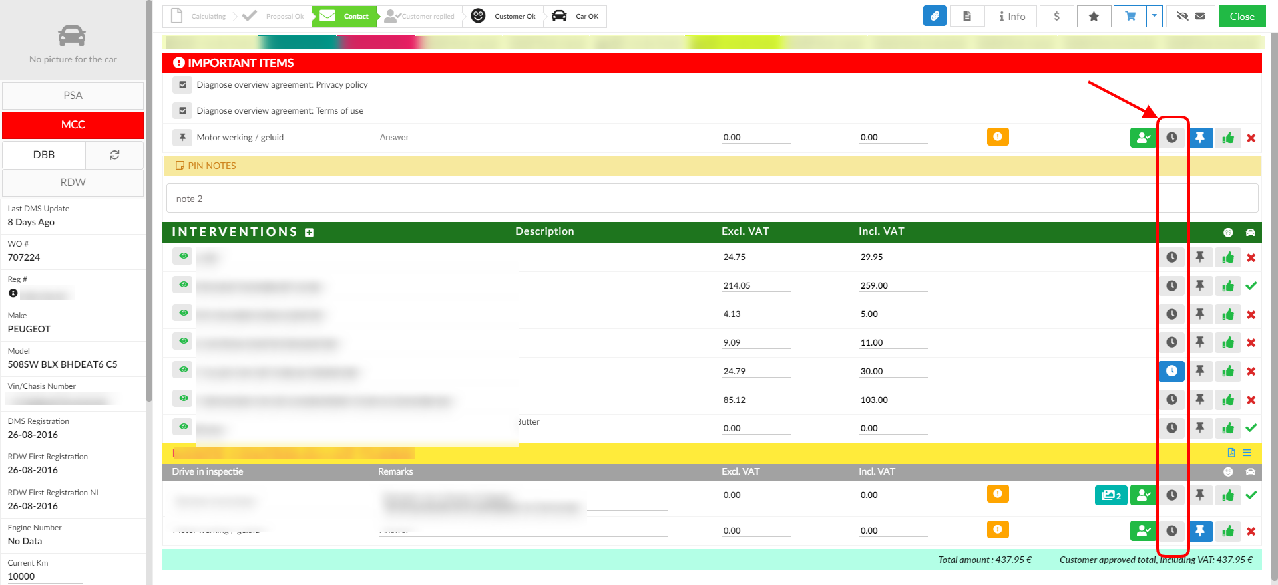Toggle the Privacy policy agreement checkbox

click(182, 85)
